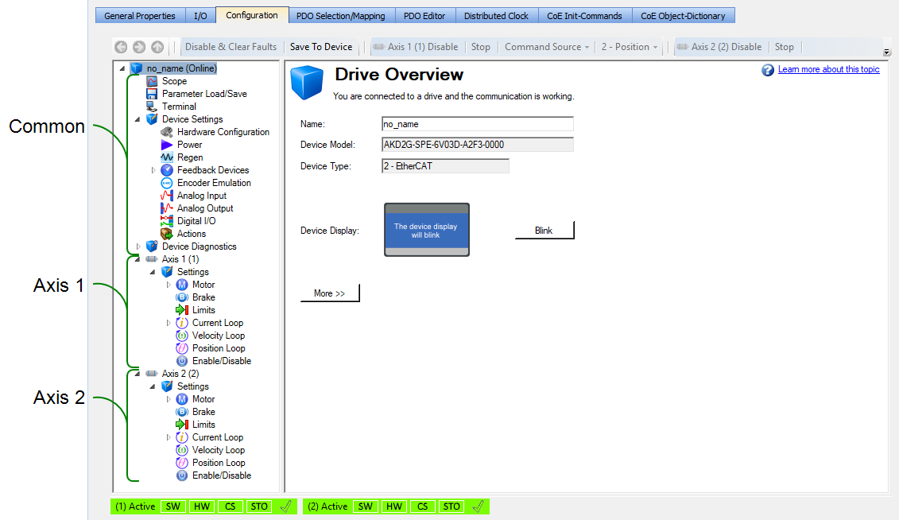Click the Device Model field
The height and width of the screenshot is (520, 899).
(478, 145)
